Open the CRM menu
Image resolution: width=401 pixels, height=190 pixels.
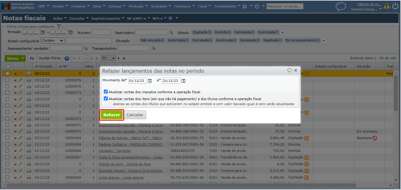tap(44, 6)
